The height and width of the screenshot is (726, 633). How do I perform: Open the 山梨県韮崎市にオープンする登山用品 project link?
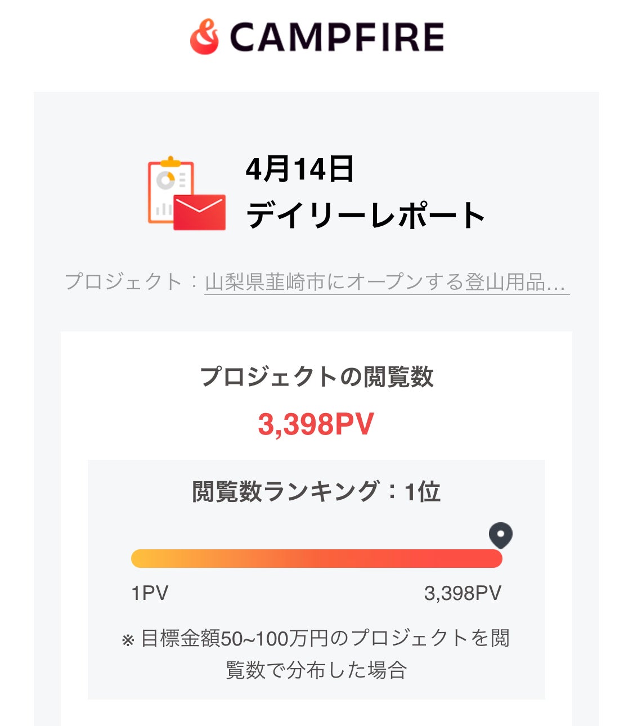tap(386, 281)
